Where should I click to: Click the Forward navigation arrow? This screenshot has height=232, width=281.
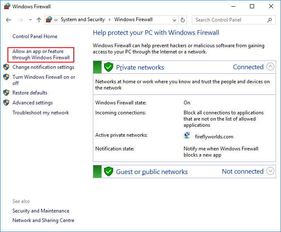tap(21, 20)
